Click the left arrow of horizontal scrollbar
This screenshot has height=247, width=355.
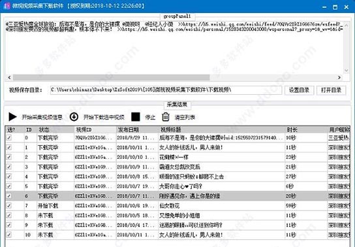tap(9, 78)
